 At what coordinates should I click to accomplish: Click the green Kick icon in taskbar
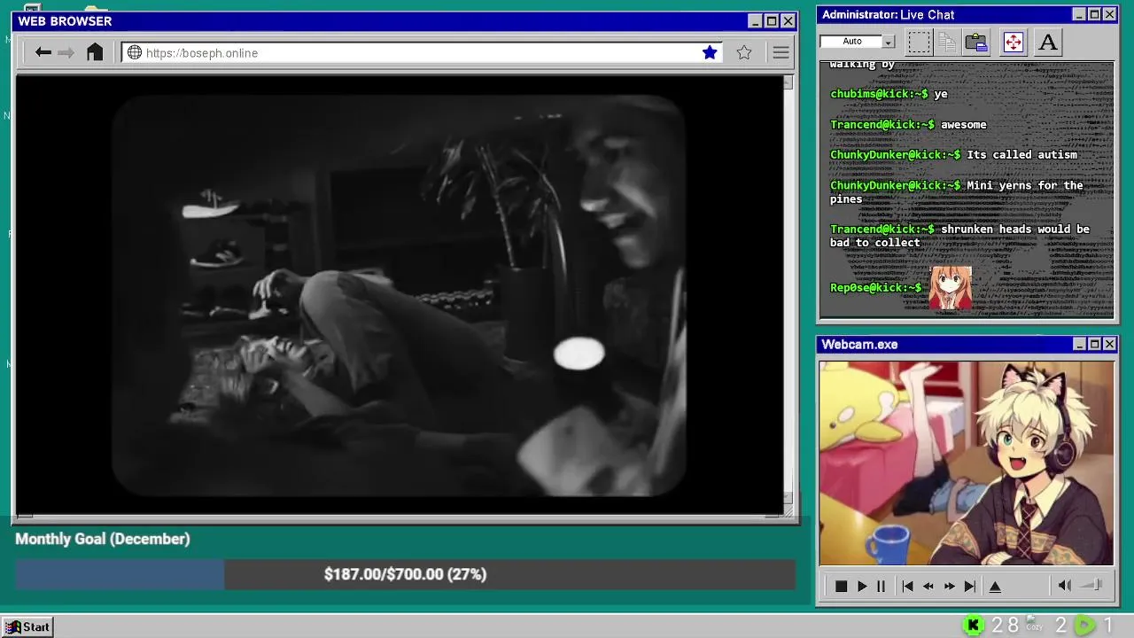973,626
